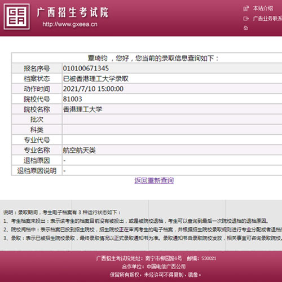Click the home icon in the header
The height and width of the screenshot is (282, 282).
point(246,28)
